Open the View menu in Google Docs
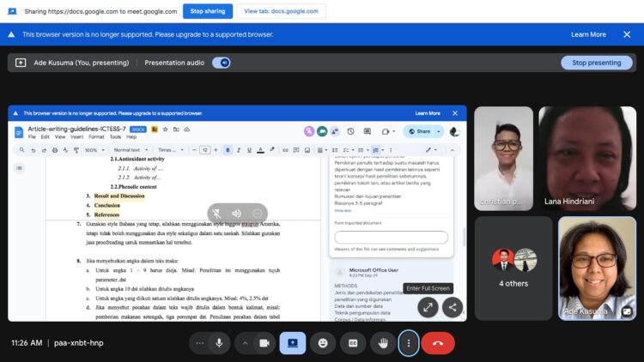The image size is (644, 362). 60,137
